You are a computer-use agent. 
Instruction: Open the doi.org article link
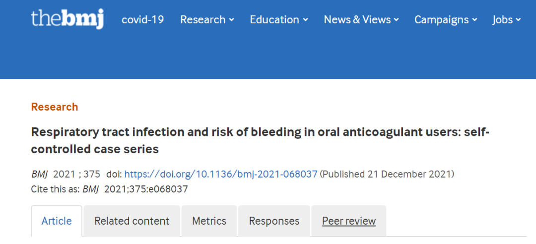point(220,174)
